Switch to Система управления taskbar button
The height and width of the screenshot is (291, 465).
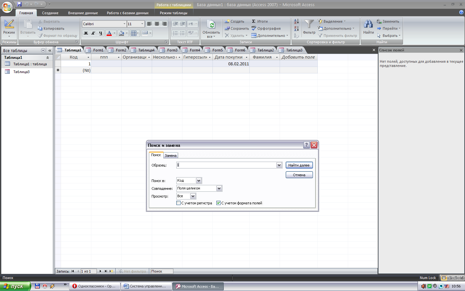146,286
